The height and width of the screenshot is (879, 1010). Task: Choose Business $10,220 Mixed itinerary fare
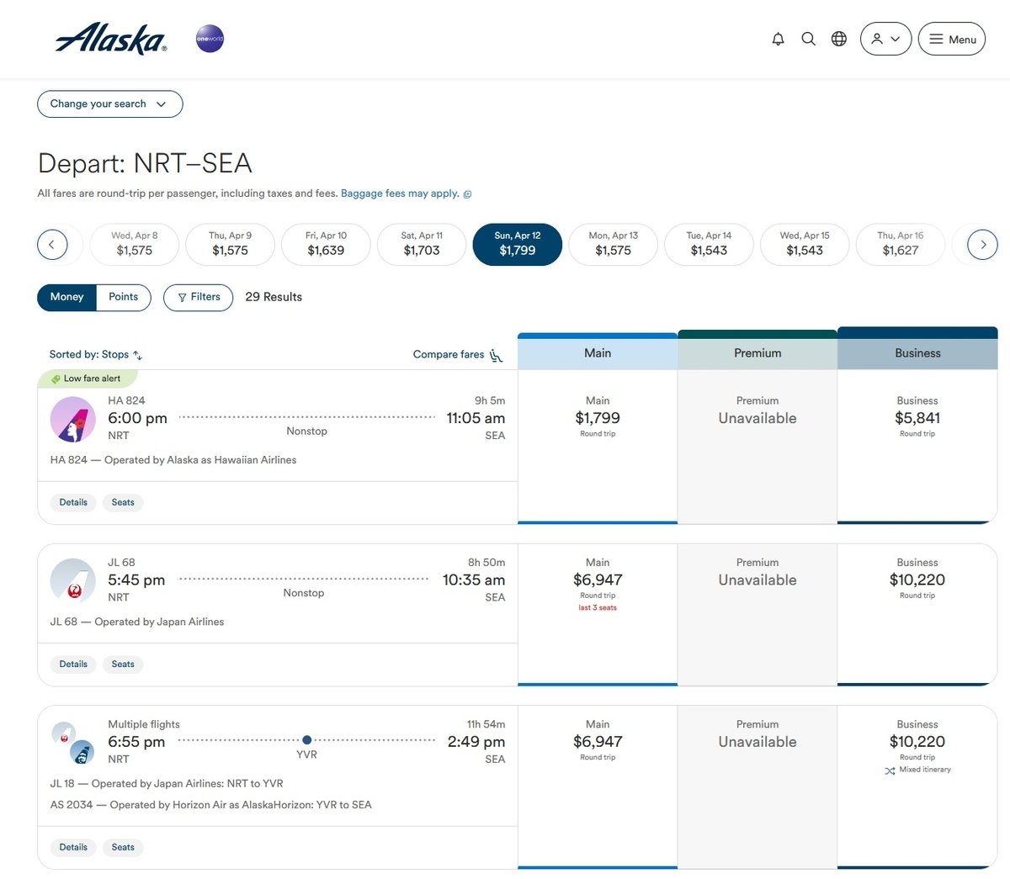[917, 786]
